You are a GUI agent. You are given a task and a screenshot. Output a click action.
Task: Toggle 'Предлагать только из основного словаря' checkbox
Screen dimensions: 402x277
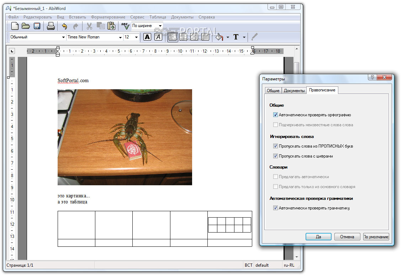[275, 187]
